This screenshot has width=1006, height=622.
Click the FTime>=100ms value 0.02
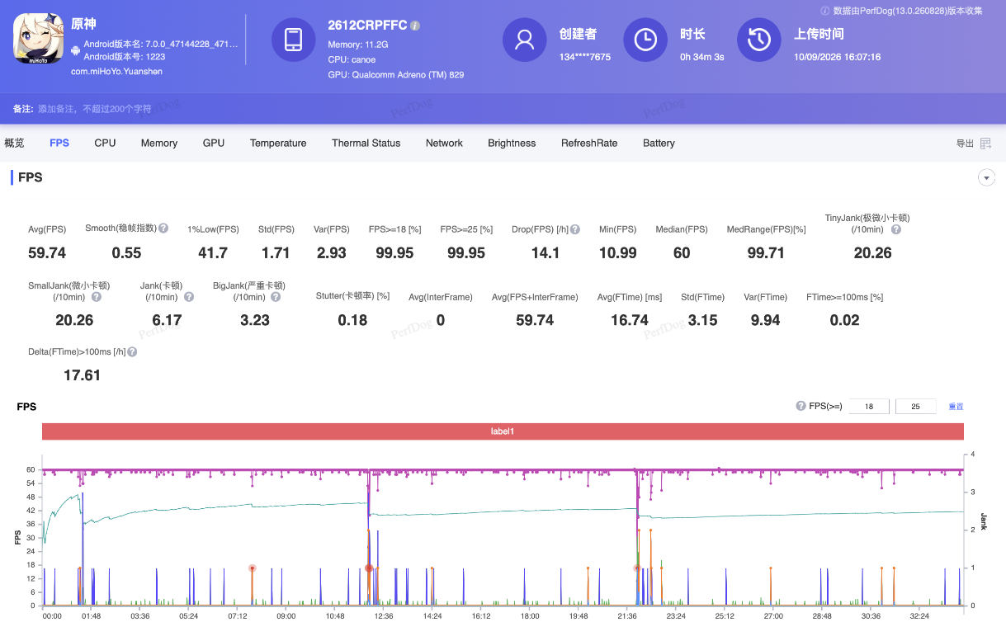[x=844, y=320]
